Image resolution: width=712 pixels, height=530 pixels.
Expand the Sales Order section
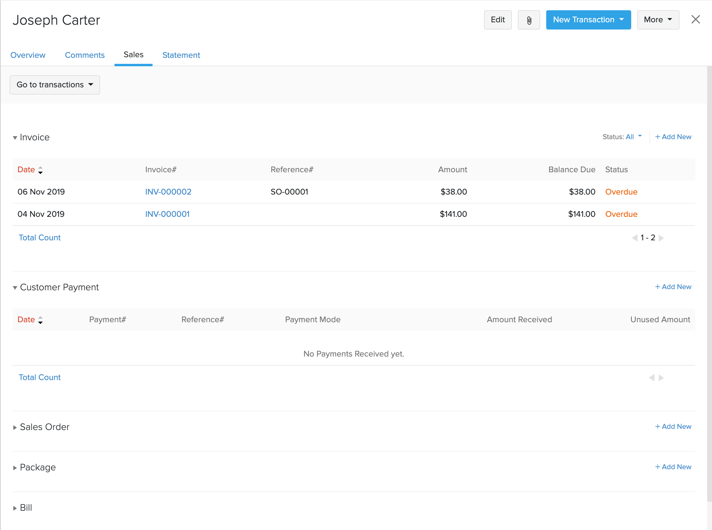(15, 427)
